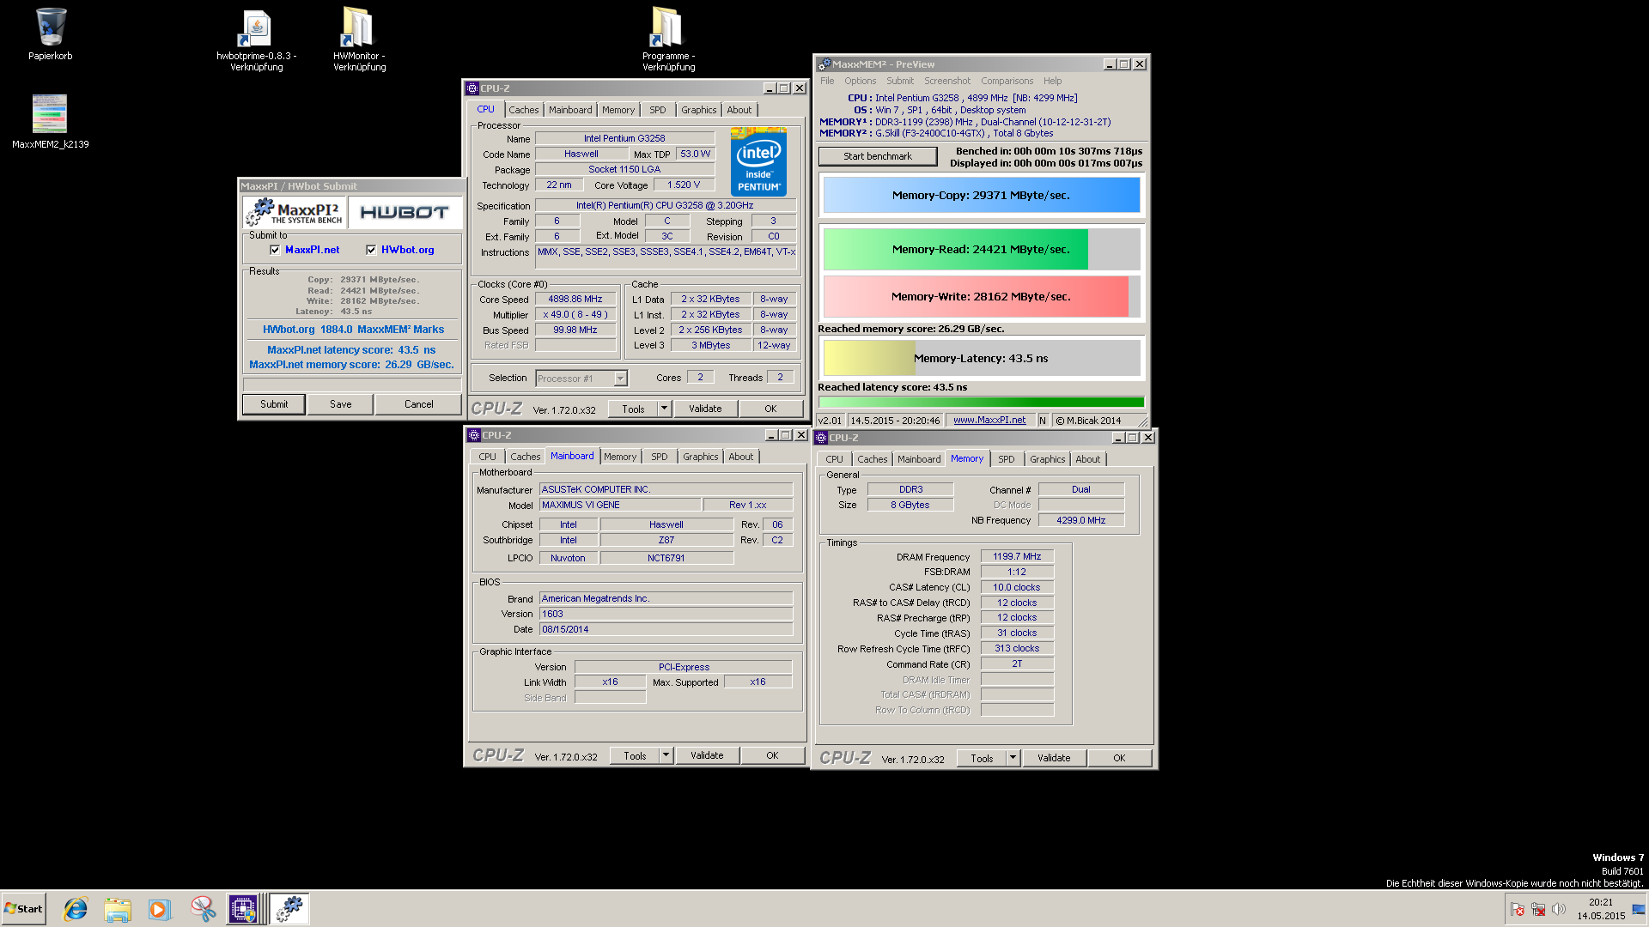Click the Show desktop button
Screen dimensions: 1649x927
pos(1639,909)
